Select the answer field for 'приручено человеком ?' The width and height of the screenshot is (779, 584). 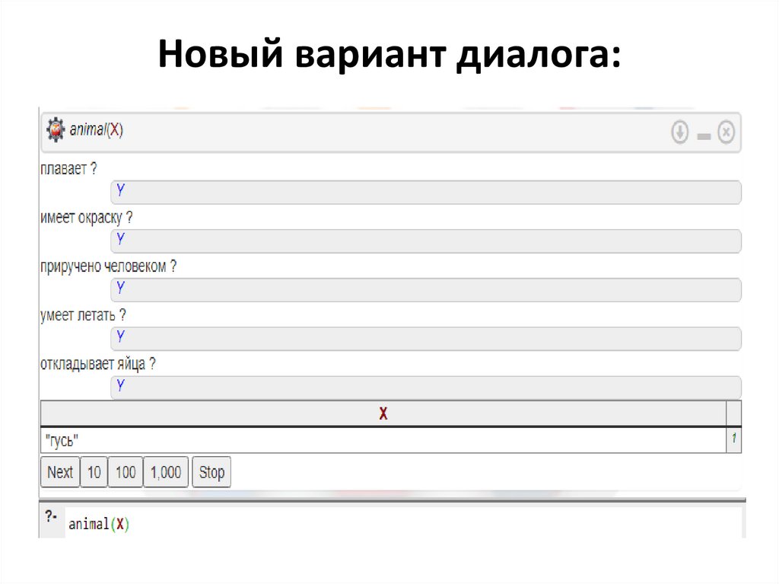click(x=426, y=289)
